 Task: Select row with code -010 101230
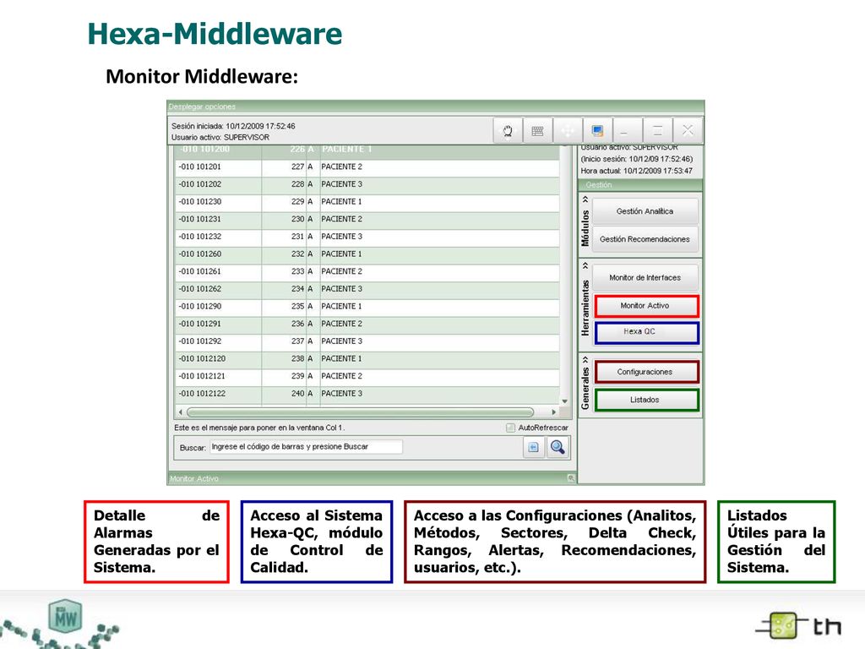pos(367,202)
